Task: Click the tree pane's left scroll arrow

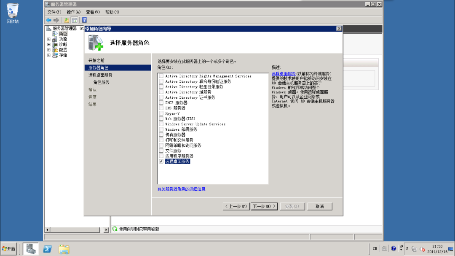Action: click(47, 229)
